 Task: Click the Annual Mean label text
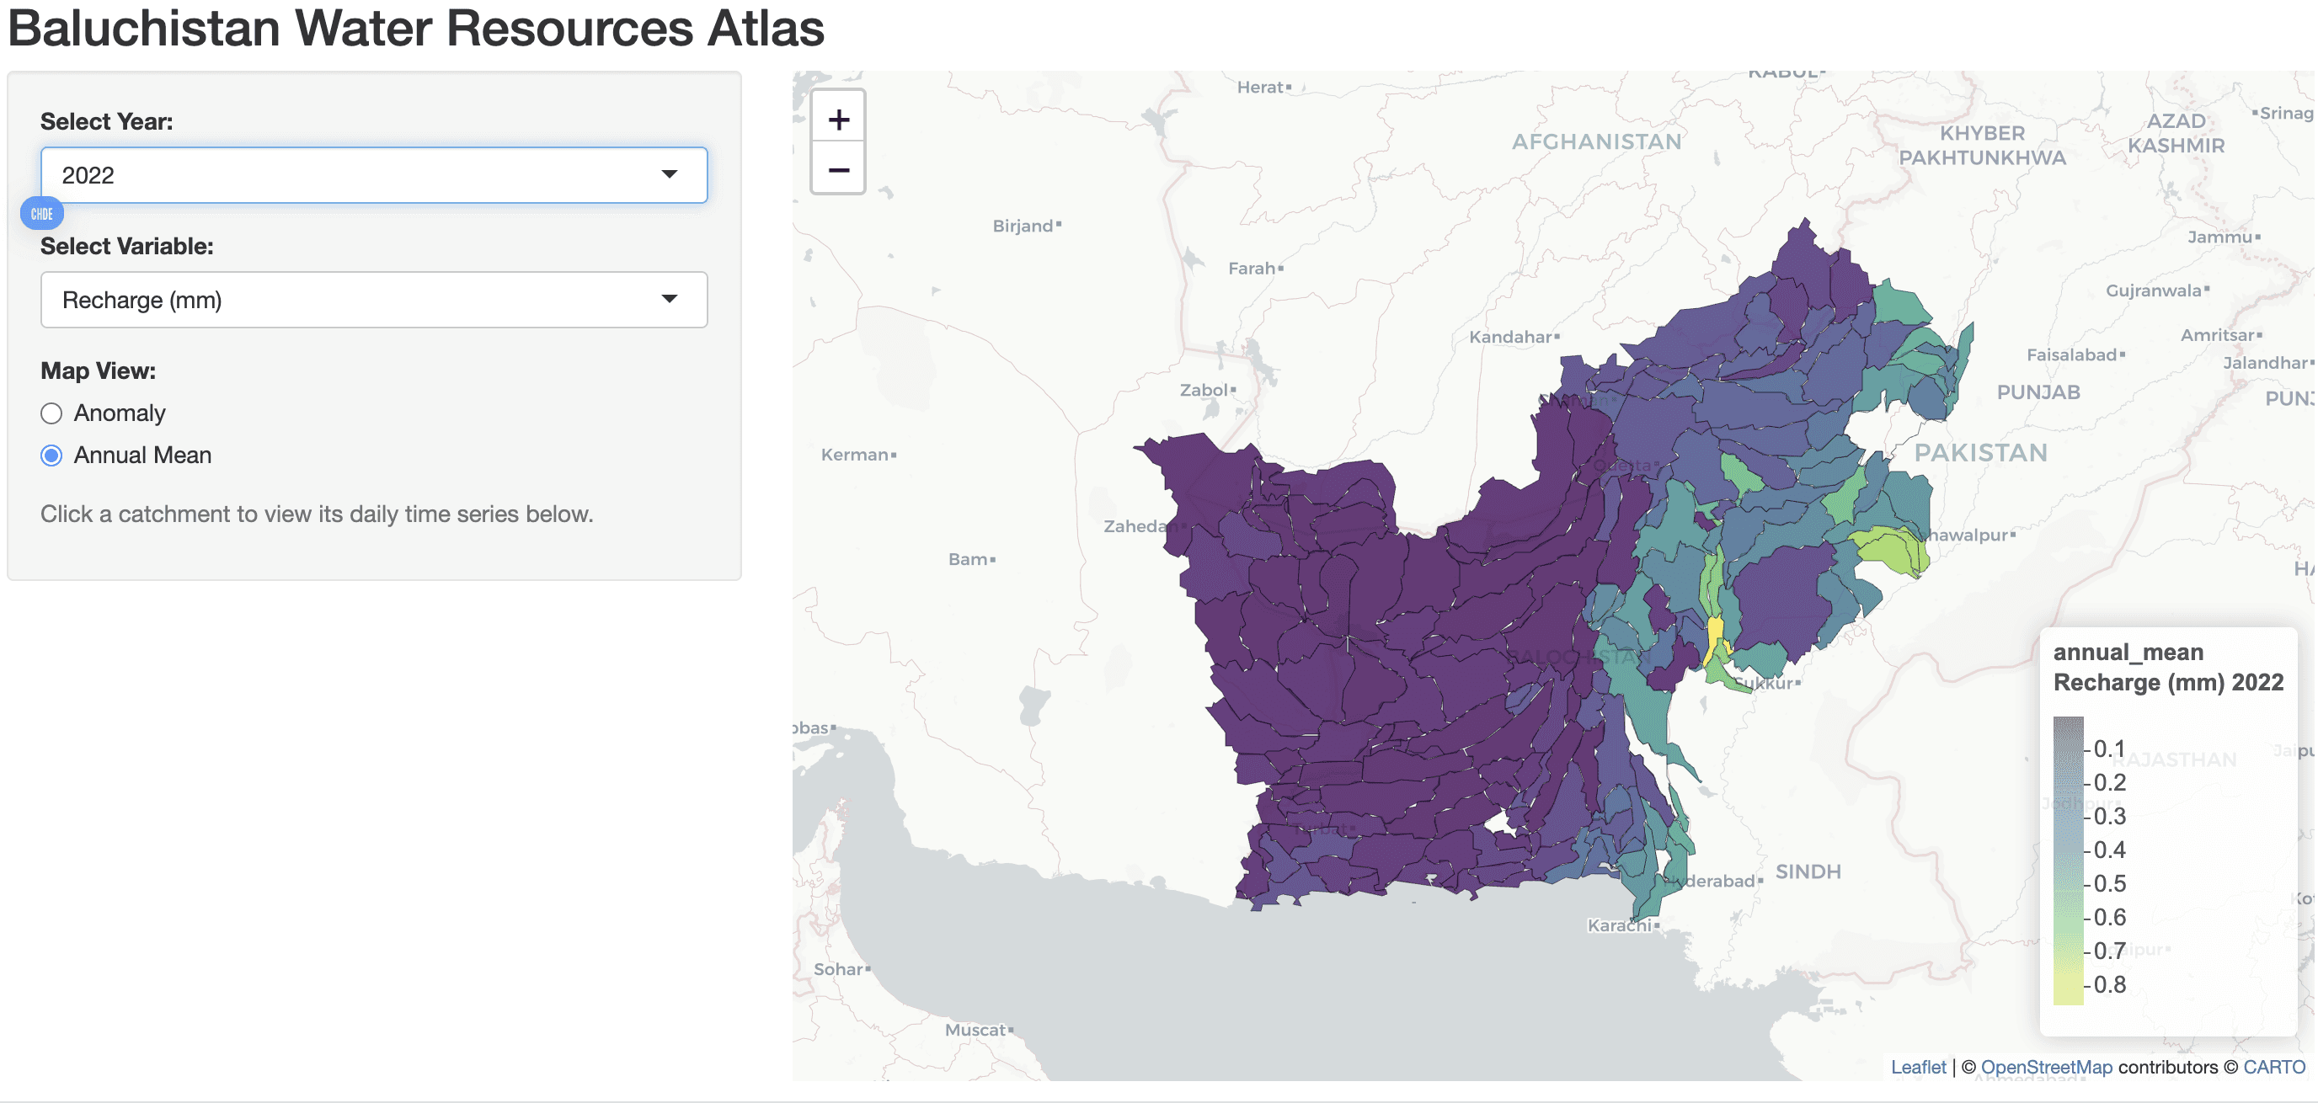point(142,456)
